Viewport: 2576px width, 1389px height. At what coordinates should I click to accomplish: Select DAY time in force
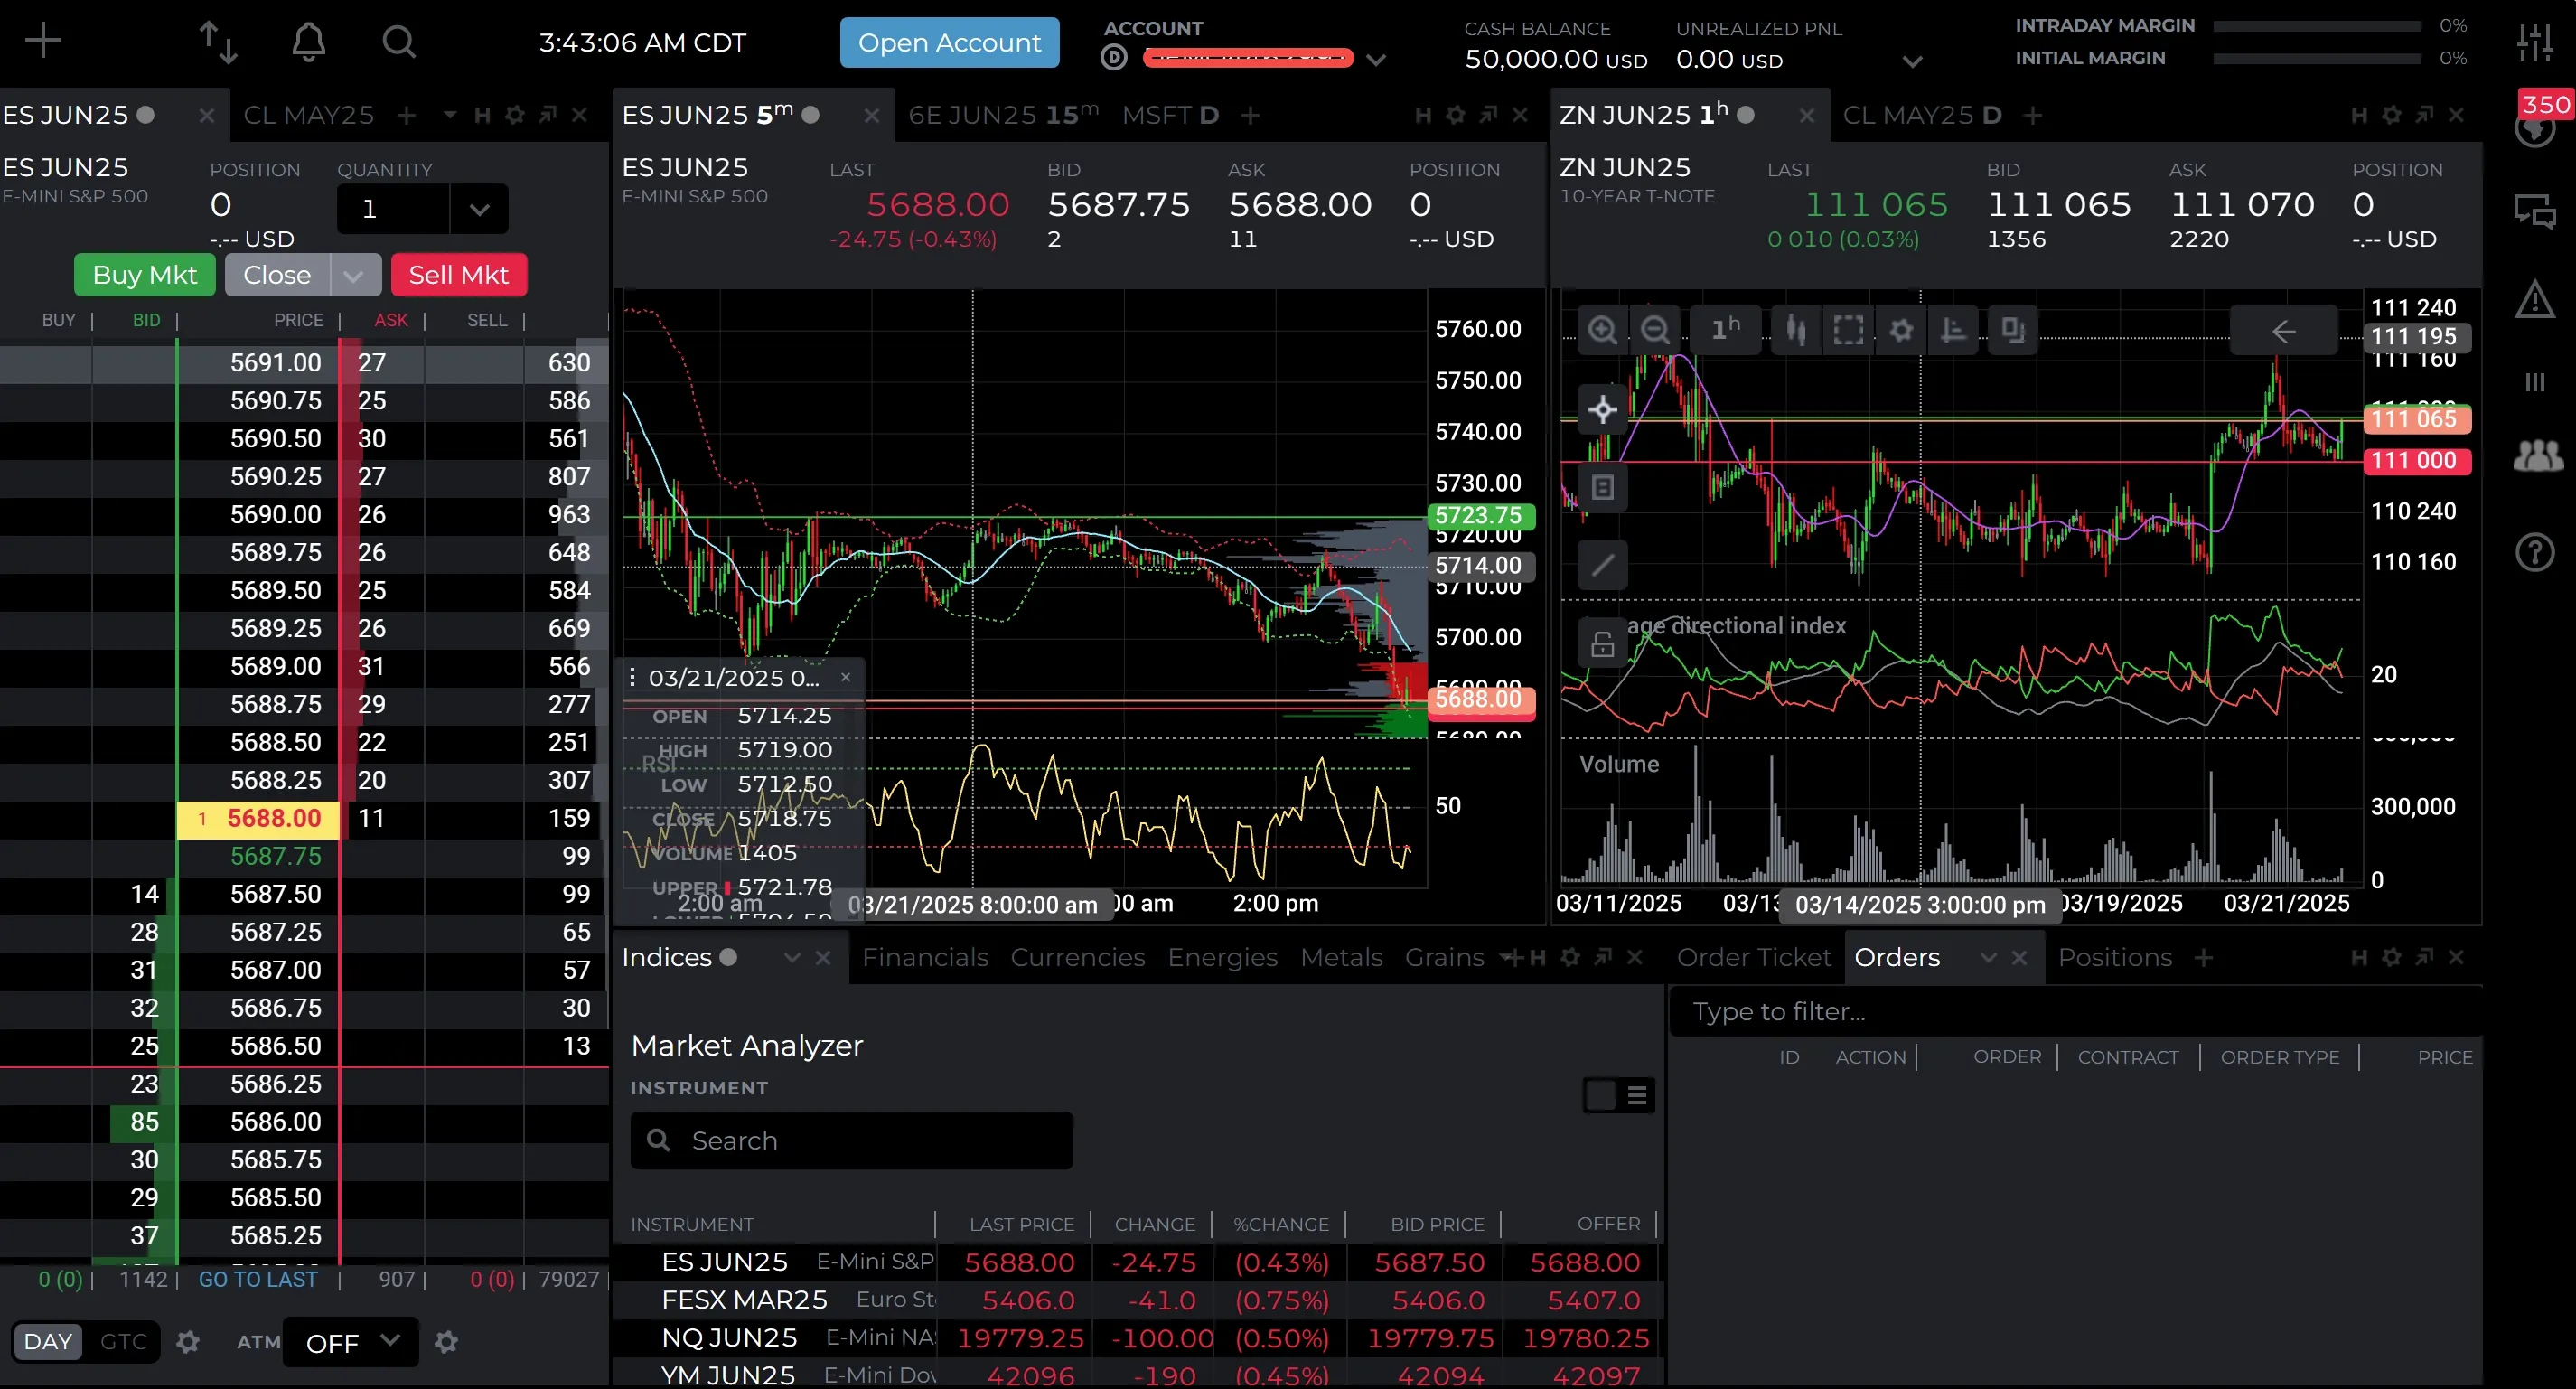[x=48, y=1342]
